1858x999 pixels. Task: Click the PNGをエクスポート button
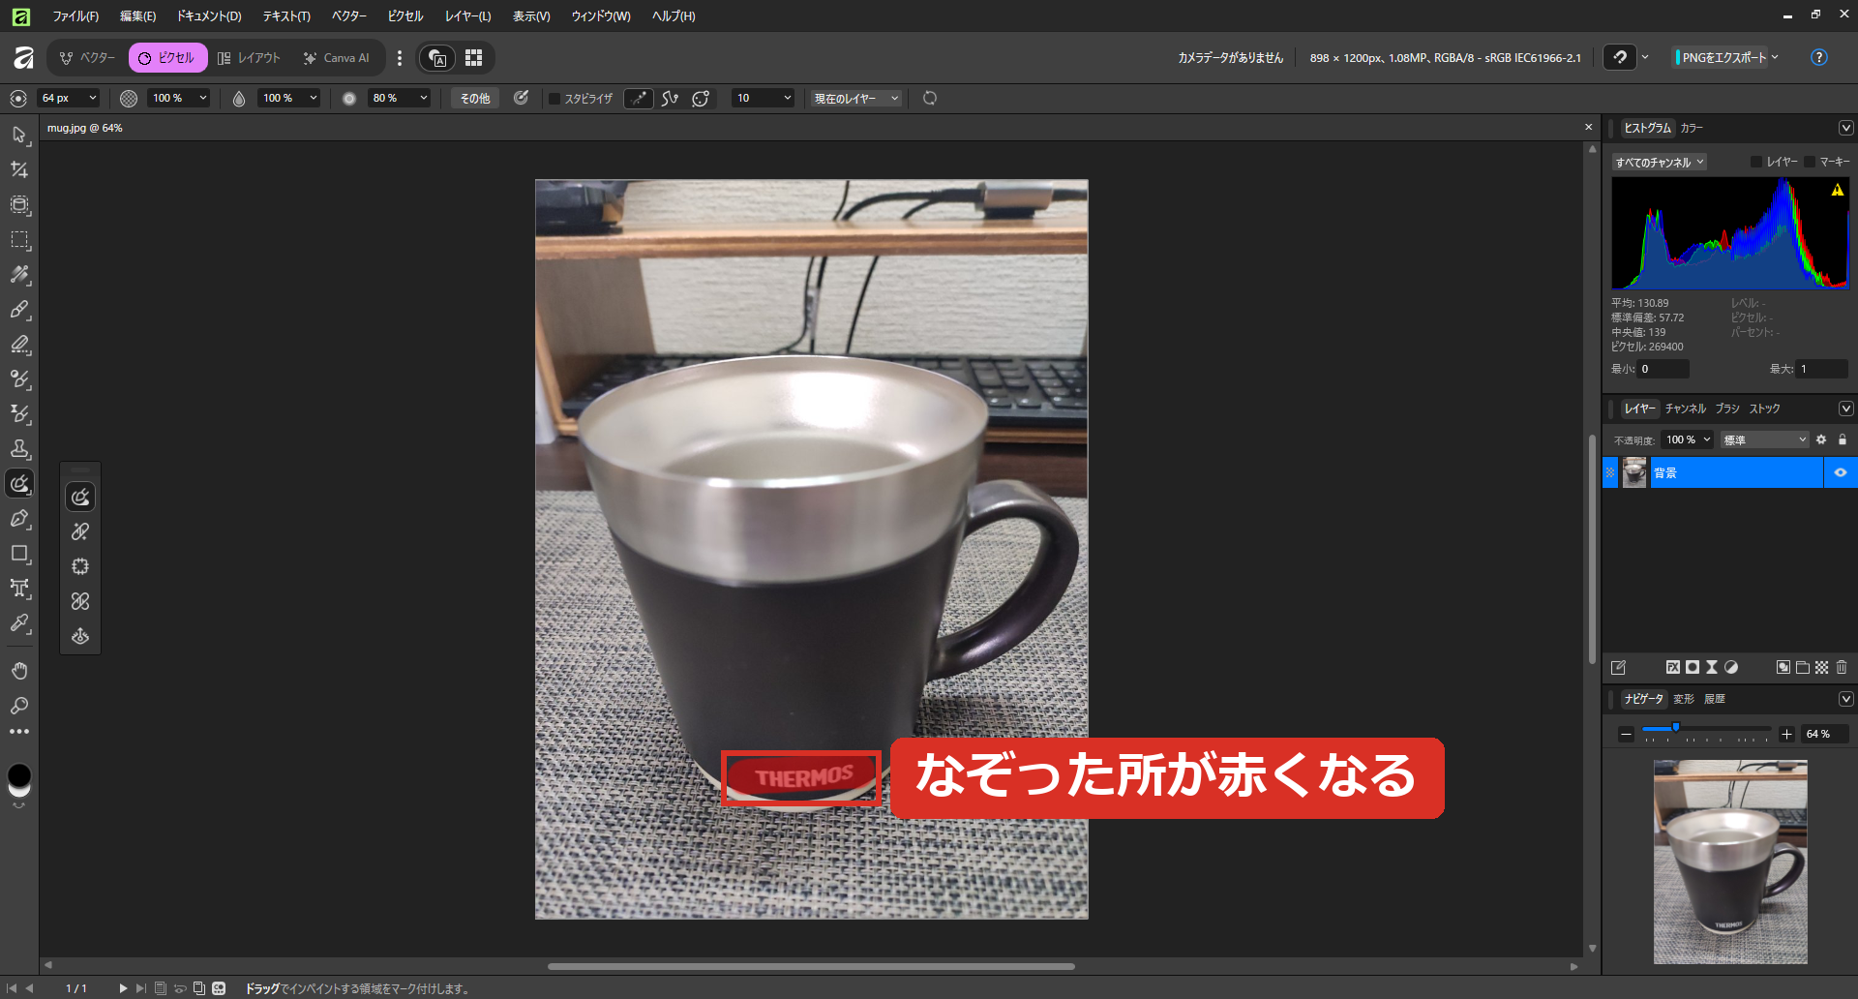click(1722, 57)
